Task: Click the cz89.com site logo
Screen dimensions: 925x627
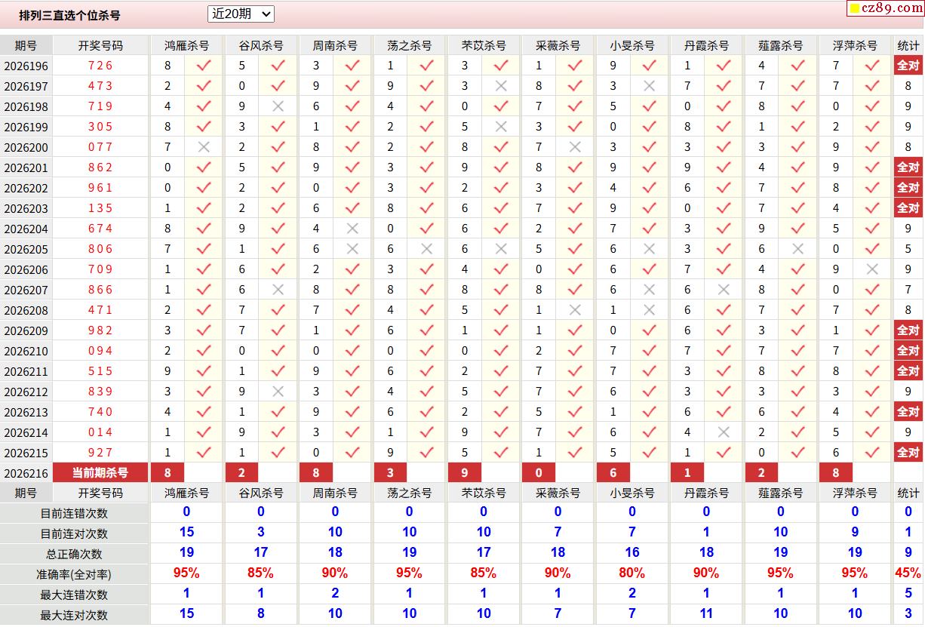Action: tap(885, 8)
